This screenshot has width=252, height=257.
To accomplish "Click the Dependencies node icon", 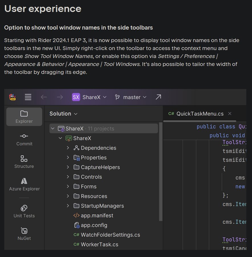I will point(76,148).
